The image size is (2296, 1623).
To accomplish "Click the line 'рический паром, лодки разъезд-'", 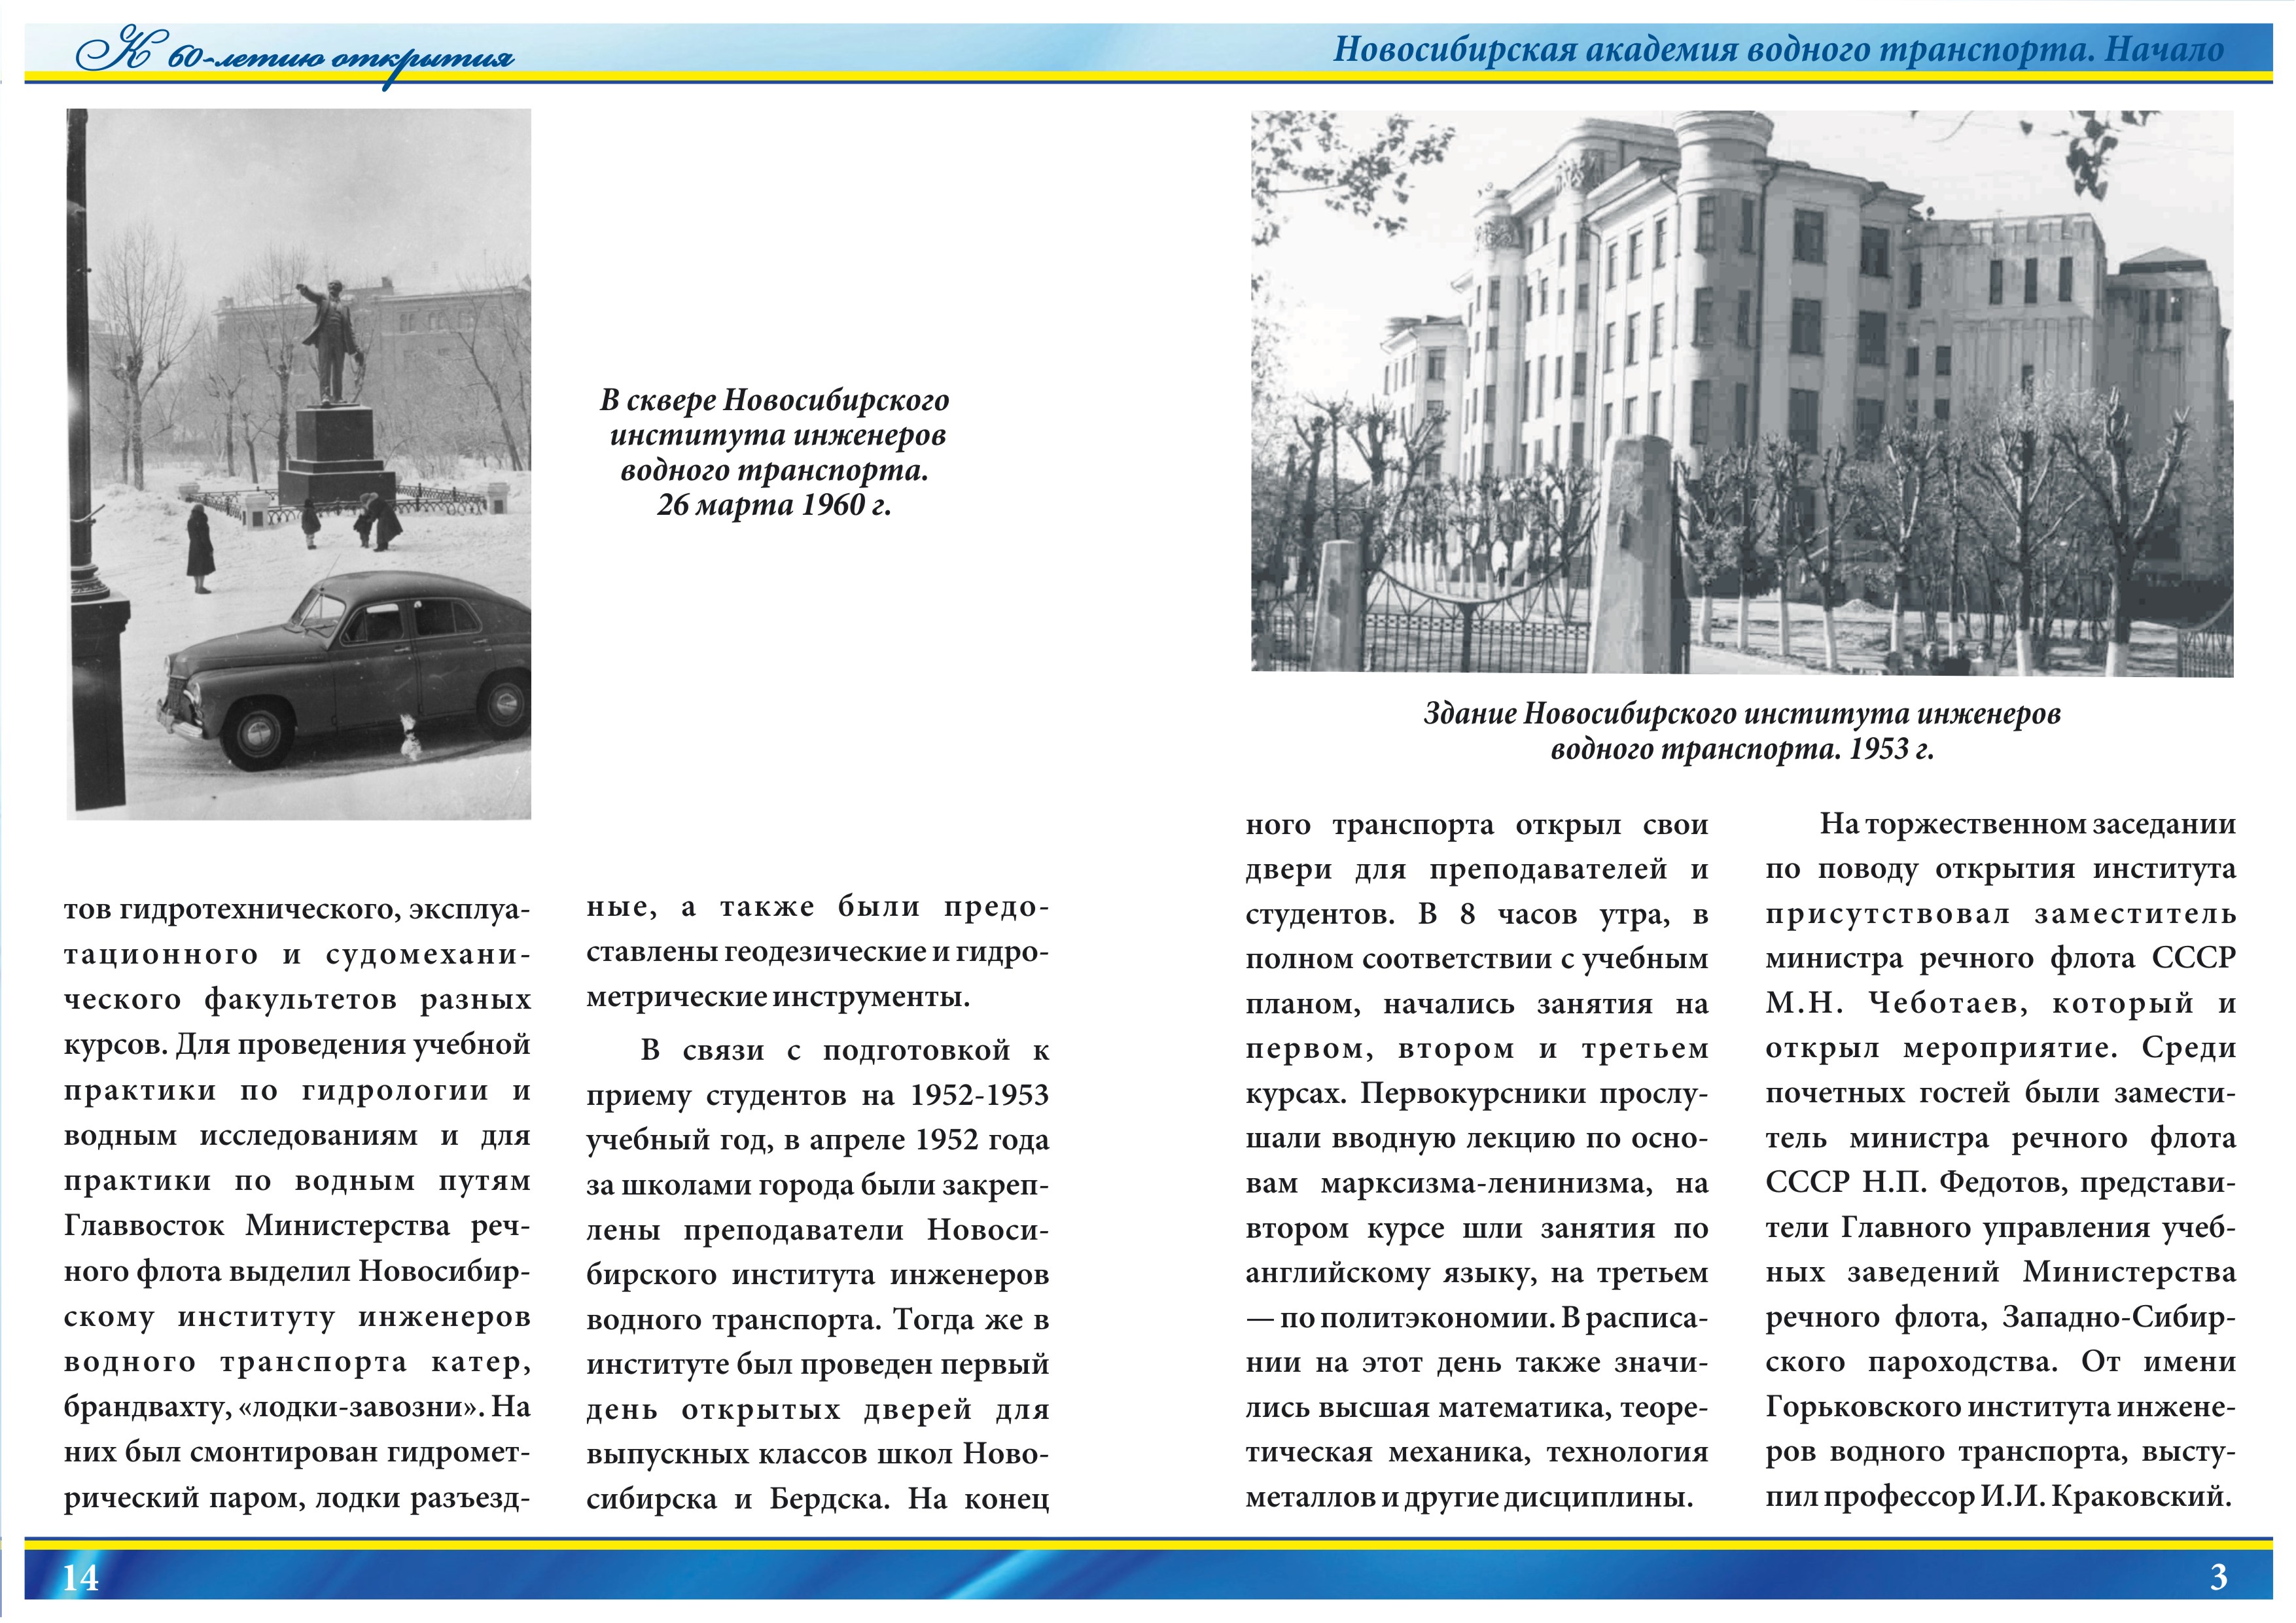I will pos(297,1498).
